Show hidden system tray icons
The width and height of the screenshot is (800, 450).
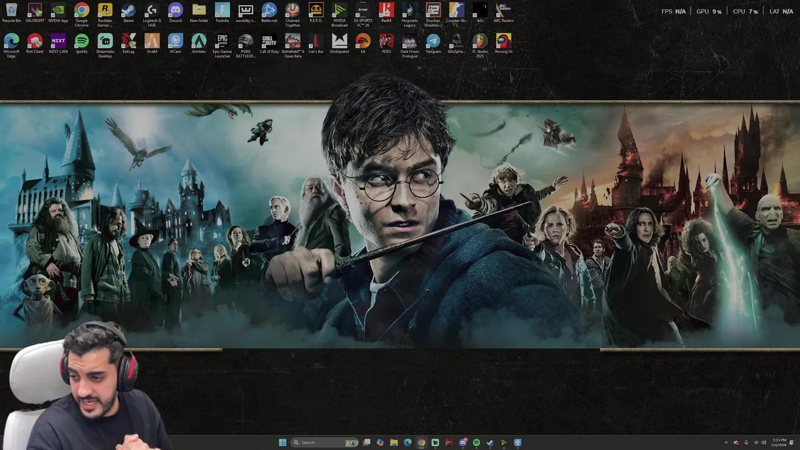click(x=726, y=442)
